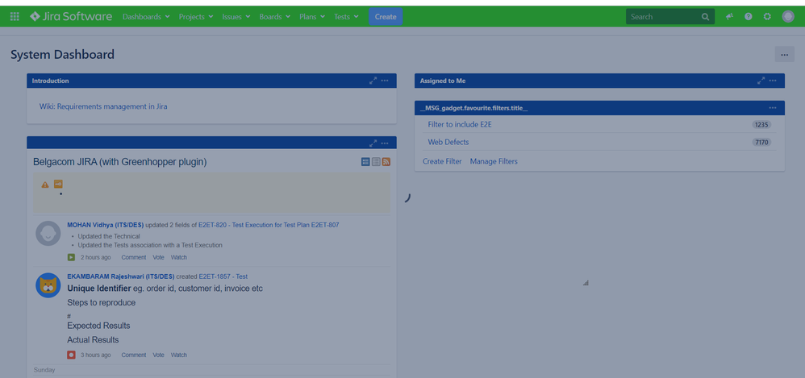This screenshot has height=378, width=805.
Task: Click Comment under the 3 hours ago entry
Action: click(x=133, y=355)
